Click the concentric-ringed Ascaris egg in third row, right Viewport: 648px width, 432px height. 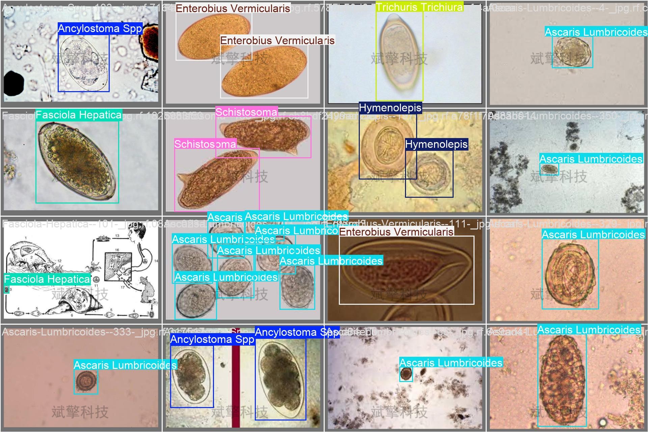click(570, 274)
